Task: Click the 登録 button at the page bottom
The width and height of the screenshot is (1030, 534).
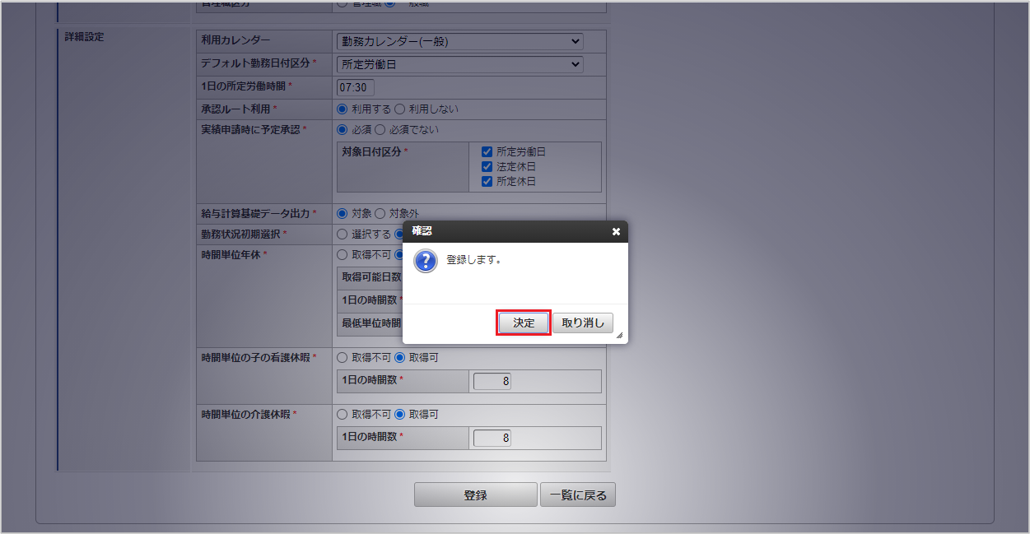Action: (x=475, y=495)
